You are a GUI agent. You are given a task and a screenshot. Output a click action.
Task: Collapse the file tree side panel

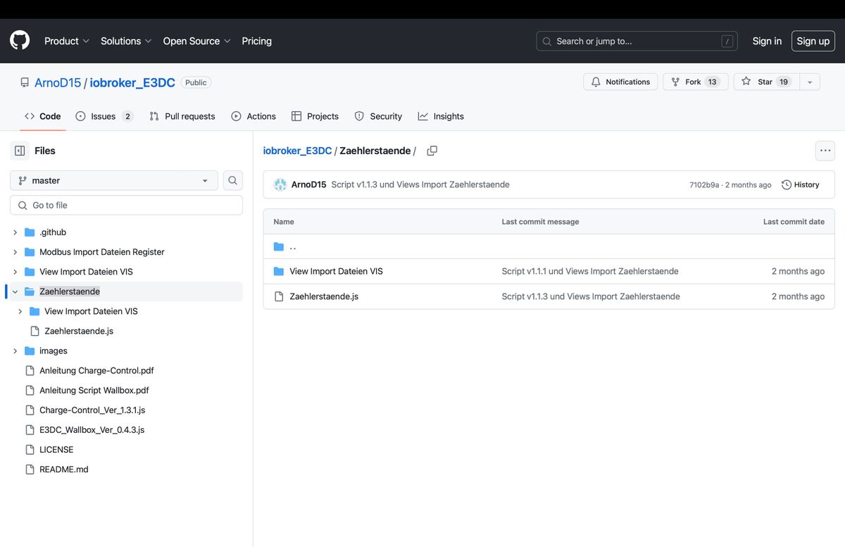[20, 151]
